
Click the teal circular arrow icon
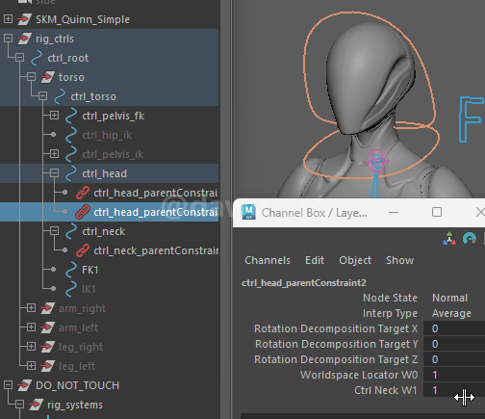[470, 239]
